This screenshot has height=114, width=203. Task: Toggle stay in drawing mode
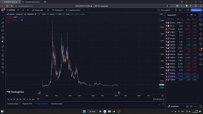tap(3, 60)
